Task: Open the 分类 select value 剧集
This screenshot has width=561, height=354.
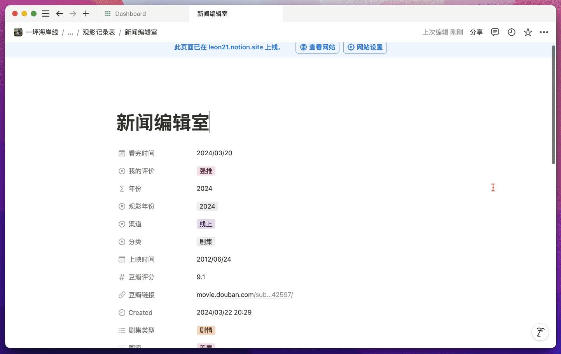Action: [x=206, y=242]
